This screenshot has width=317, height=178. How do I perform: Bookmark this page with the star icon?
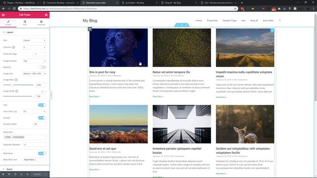coord(235,9)
